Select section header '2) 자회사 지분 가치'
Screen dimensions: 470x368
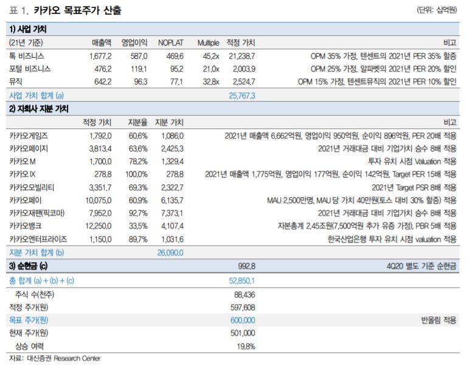[39, 108]
